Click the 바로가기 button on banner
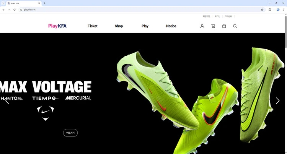 click(x=70, y=133)
